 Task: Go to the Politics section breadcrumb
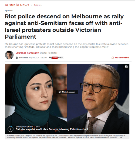38,5
